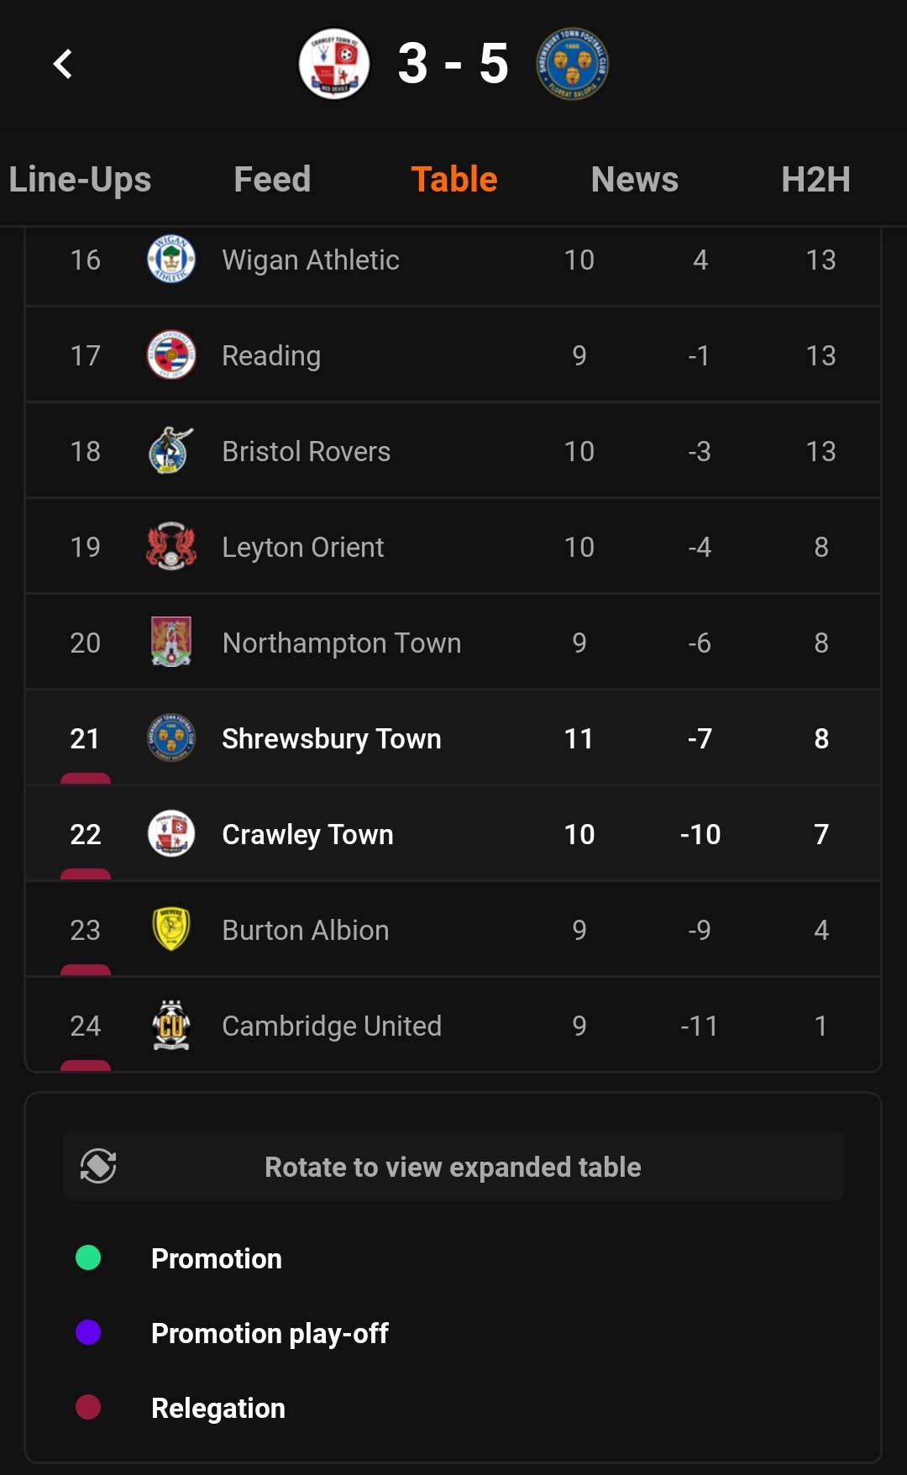Tap the Crawley Town crest in score header
Viewport: 907px width, 1475px height.
[x=334, y=64]
